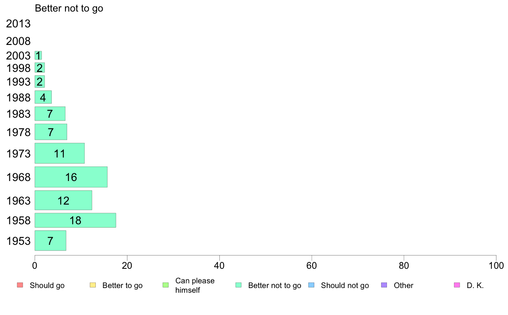Select the Should not go legend text

click(x=345, y=285)
